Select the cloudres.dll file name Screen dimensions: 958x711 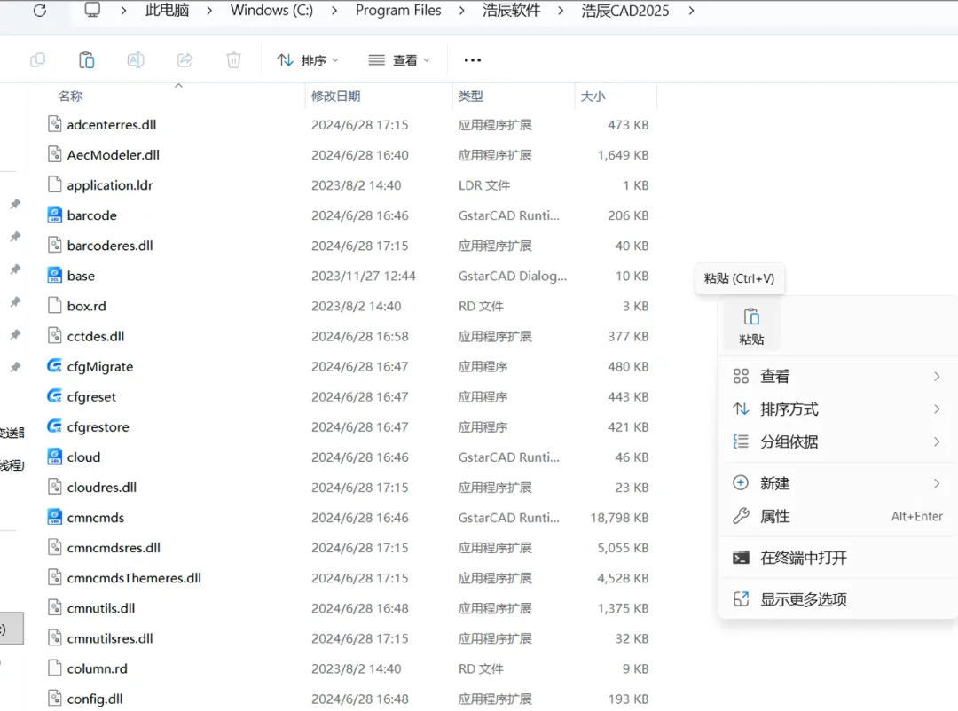pyautogui.click(x=102, y=488)
